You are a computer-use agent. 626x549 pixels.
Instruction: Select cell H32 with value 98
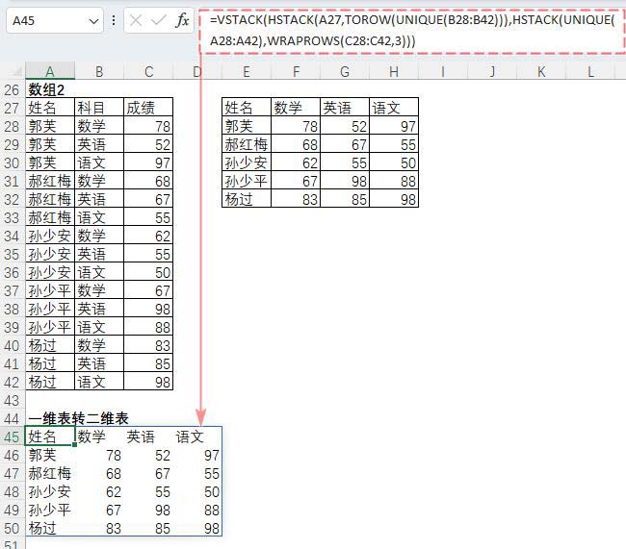point(394,199)
